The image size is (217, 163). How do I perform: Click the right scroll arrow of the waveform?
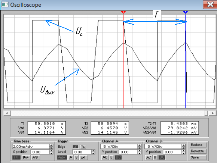point(213,113)
